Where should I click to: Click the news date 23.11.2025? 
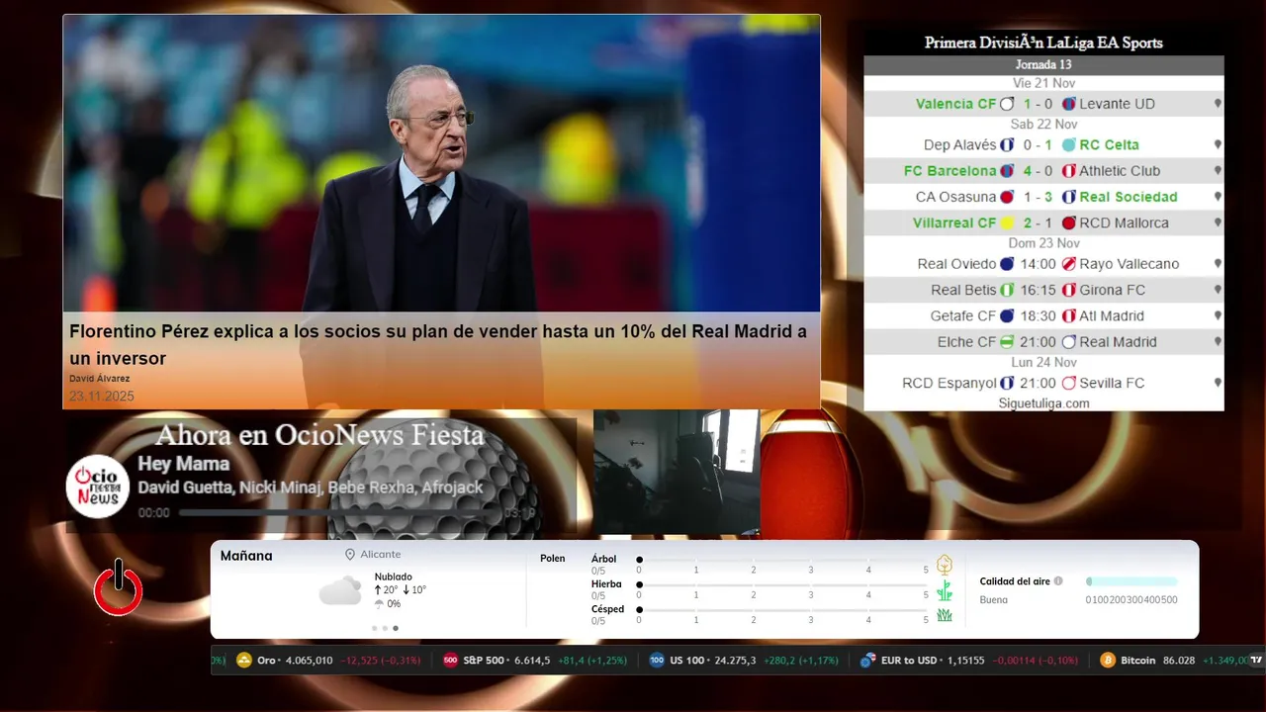(101, 397)
